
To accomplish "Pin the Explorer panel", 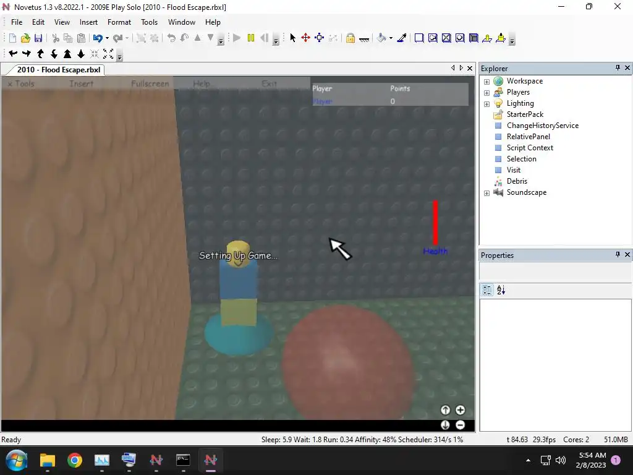I will [618, 68].
